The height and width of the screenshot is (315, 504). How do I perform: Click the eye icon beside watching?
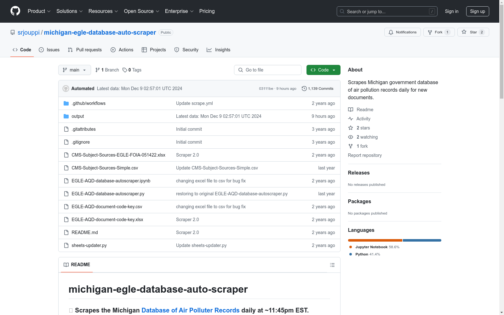tap(351, 137)
